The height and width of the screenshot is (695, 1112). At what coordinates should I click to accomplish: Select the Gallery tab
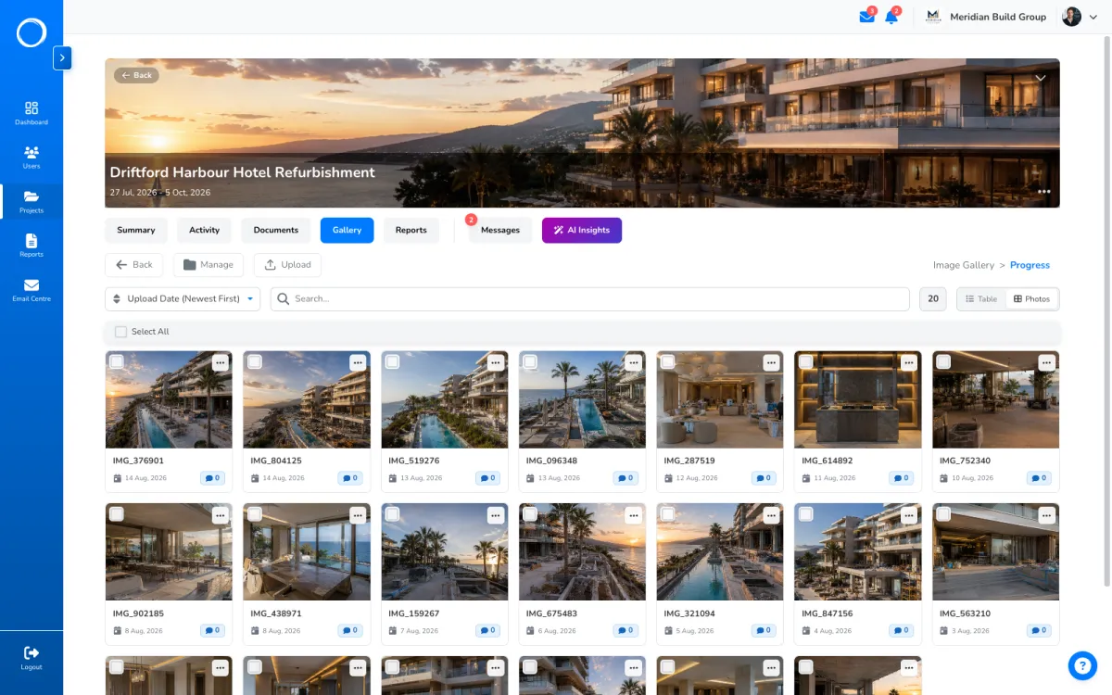point(347,231)
